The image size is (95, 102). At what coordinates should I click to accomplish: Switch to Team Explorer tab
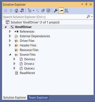[x=38, y=97]
